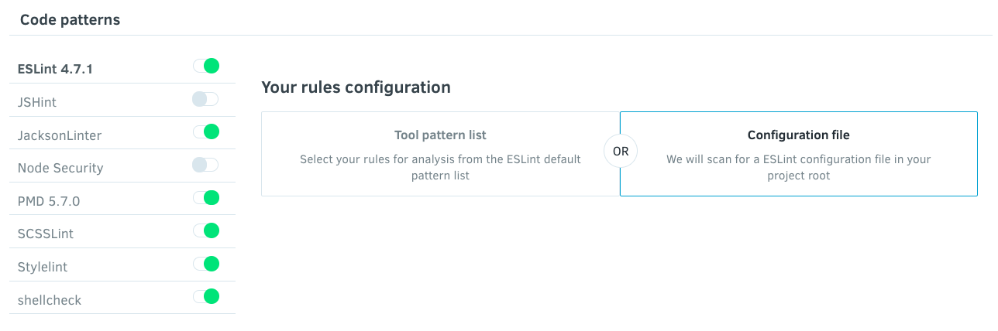Open the shellcheck tool entry
The width and height of the screenshot is (998, 331).
(50, 300)
